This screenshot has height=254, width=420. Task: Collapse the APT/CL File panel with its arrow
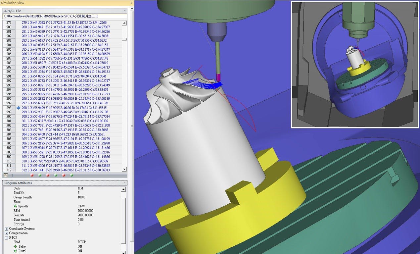[x=125, y=11]
